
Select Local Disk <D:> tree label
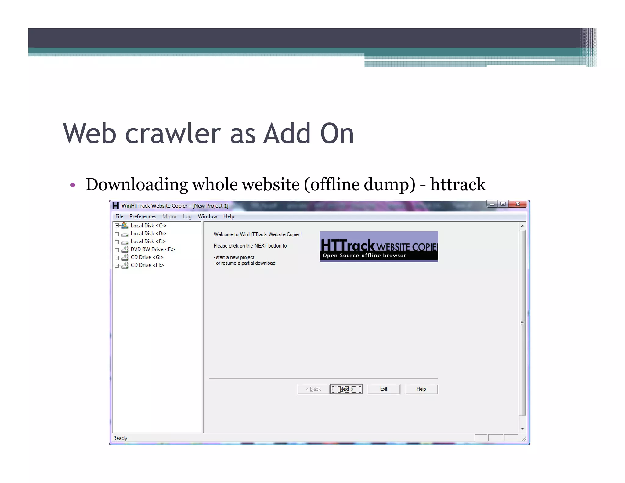point(149,234)
